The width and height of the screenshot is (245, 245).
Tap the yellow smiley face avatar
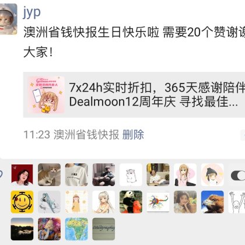[x=22, y=202]
